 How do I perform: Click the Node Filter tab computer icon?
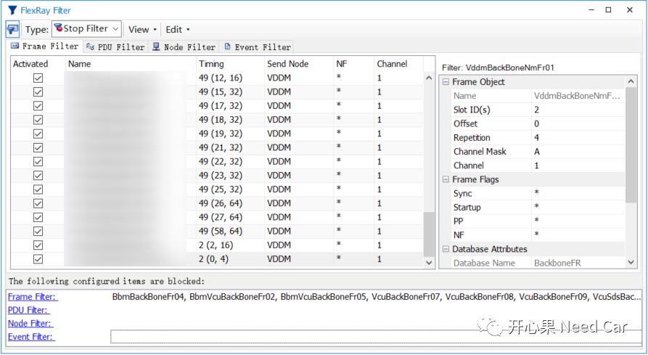click(156, 46)
